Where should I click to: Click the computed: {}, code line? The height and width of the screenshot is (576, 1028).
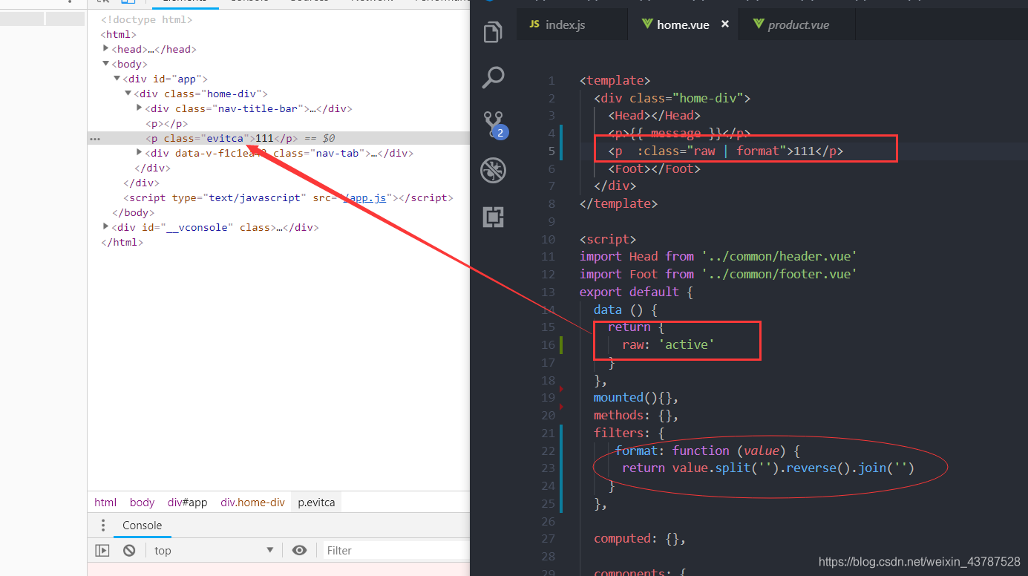coord(640,538)
